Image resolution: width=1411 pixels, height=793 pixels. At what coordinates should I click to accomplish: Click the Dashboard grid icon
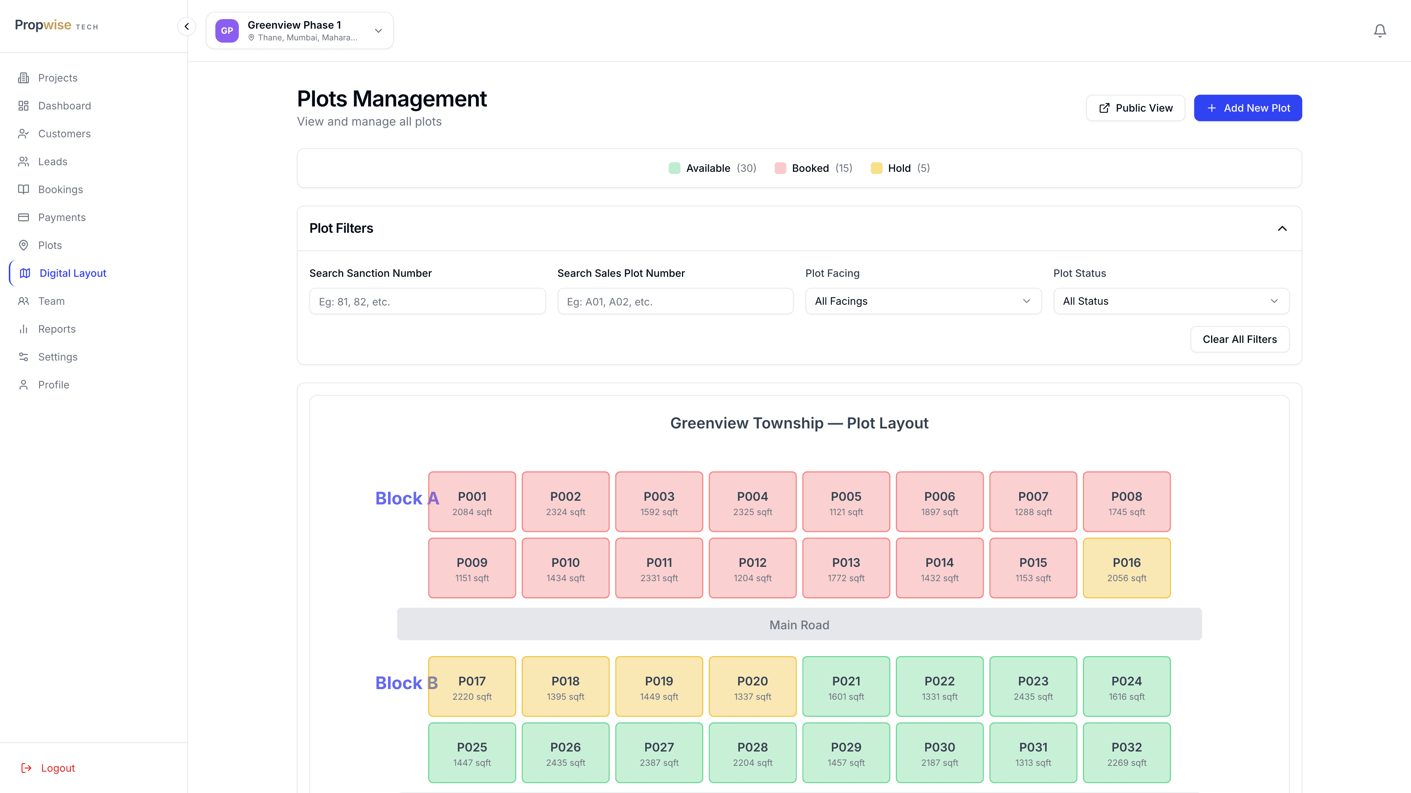[24, 106]
